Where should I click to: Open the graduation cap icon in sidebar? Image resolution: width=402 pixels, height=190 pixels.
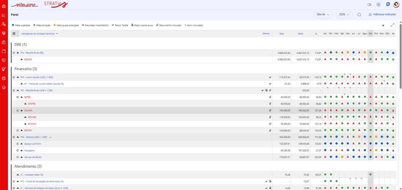4,87
